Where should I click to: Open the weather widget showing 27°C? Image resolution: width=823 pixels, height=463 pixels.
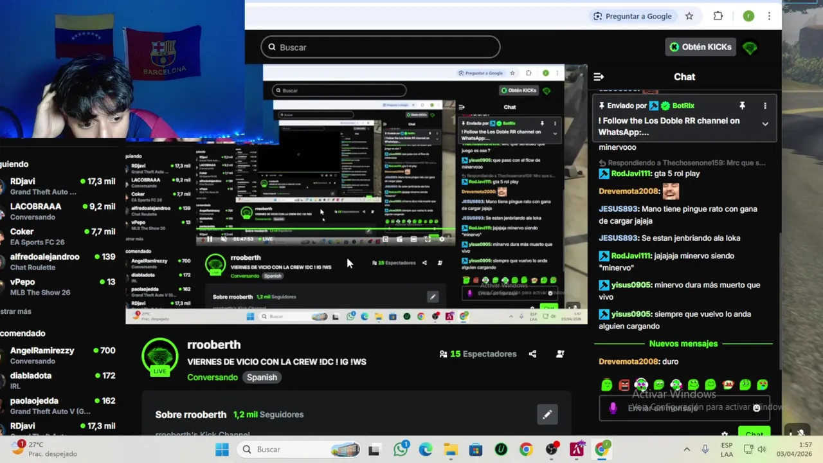45,449
